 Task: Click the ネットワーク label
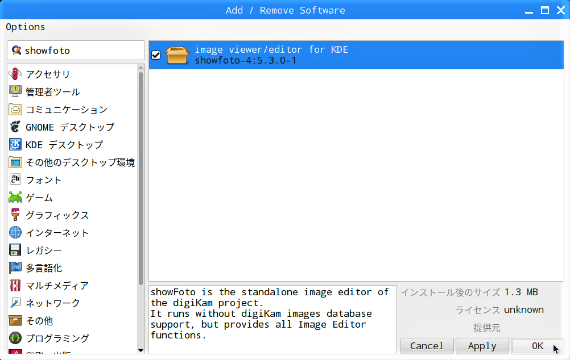[x=53, y=303]
